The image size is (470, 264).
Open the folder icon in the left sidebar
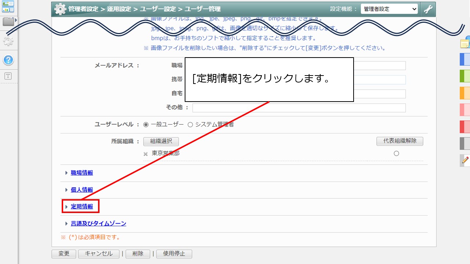8,22
